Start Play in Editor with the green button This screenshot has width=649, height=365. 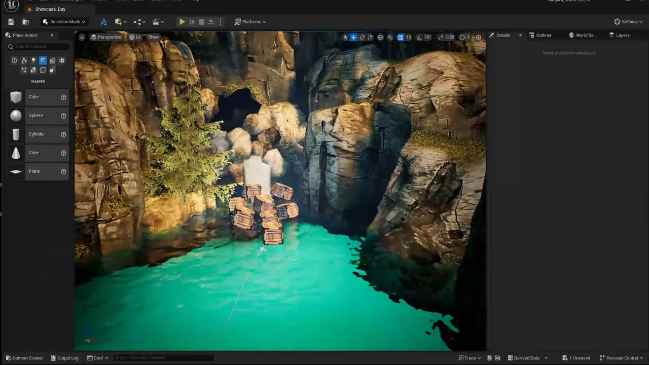(x=182, y=22)
